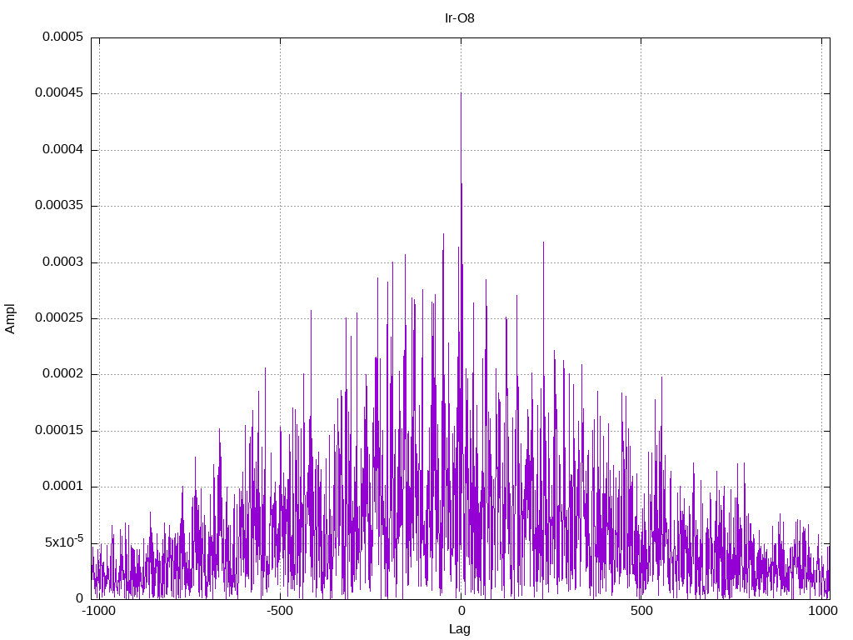Click the y-axis value 0.00035

point(59,206)
